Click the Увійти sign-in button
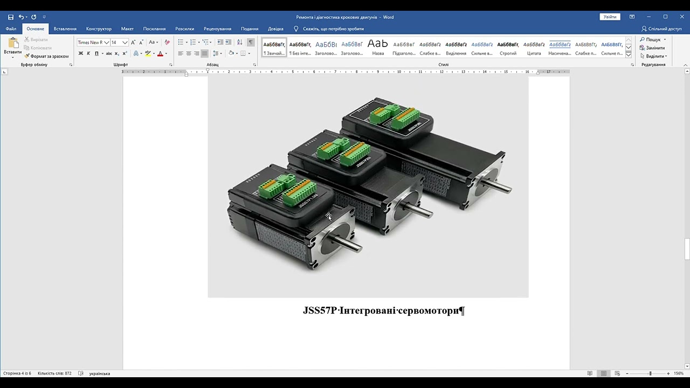 pyautogui.click(x=610, y=17)
